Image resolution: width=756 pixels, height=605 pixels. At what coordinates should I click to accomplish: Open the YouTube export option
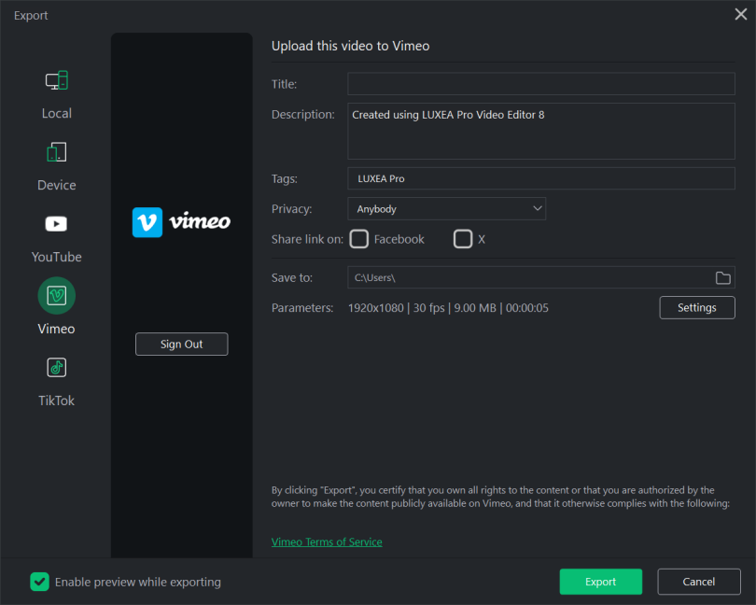pos(56,224)
